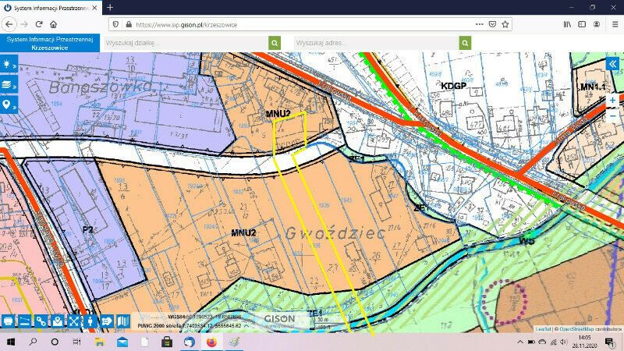624x351 pixels.
Task: Open Mail app from taskbar
Action: [122, 342]
